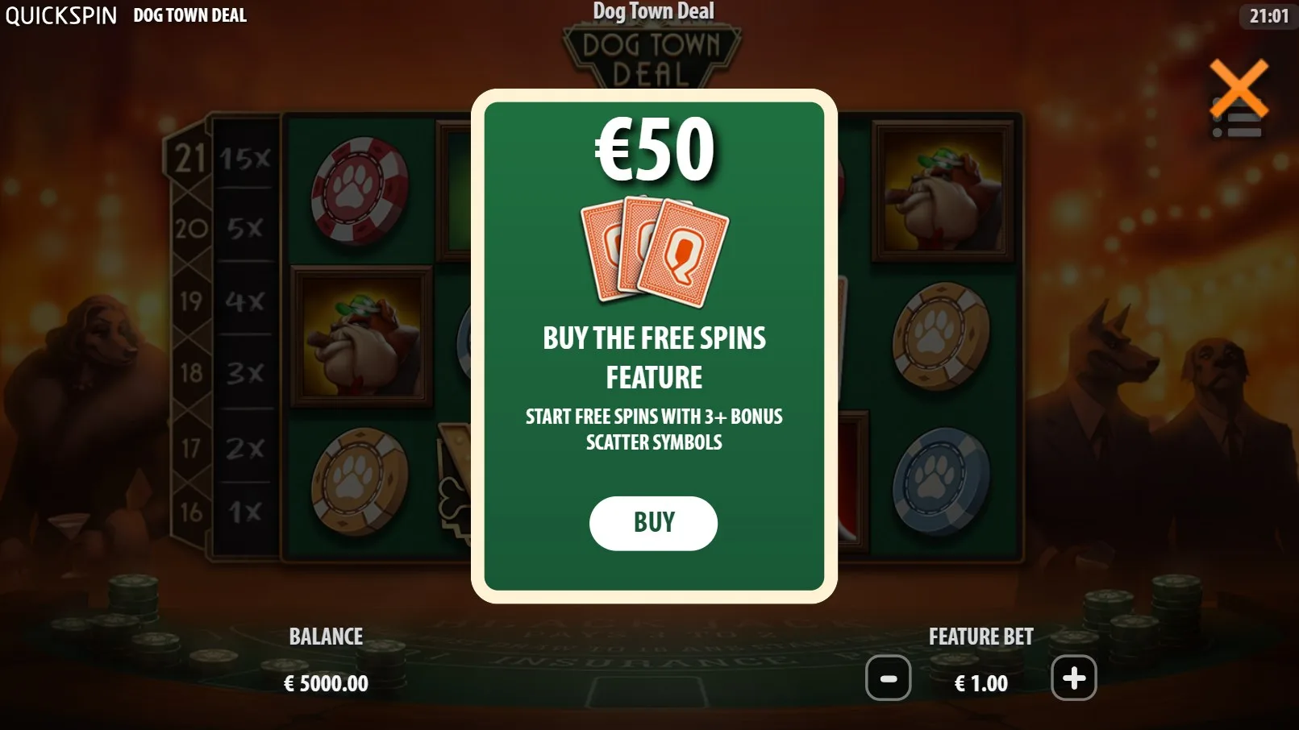The width and height of the screenshot is (1299, 730).
Task: Select the 15x multiplier ladder step
Action: pos(246,158)
